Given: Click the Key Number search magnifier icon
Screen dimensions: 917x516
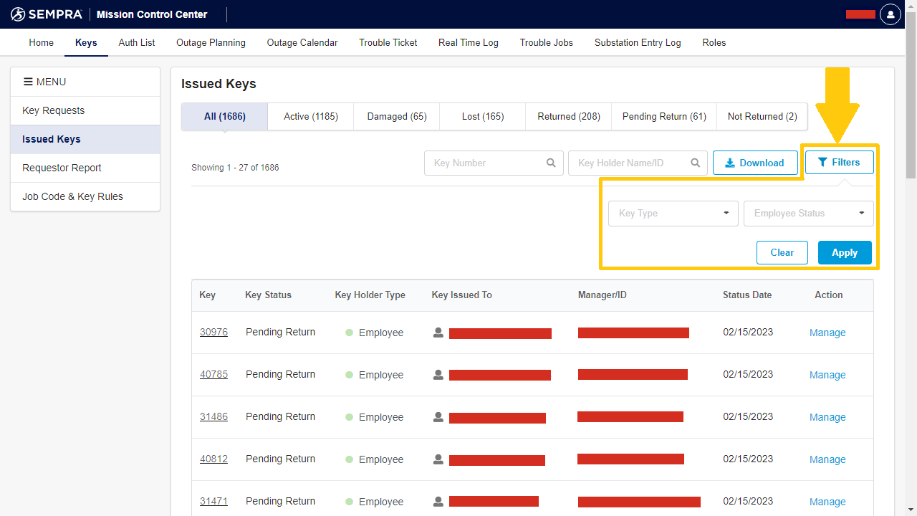Looking at the screenshot, I should coord(551,163).
